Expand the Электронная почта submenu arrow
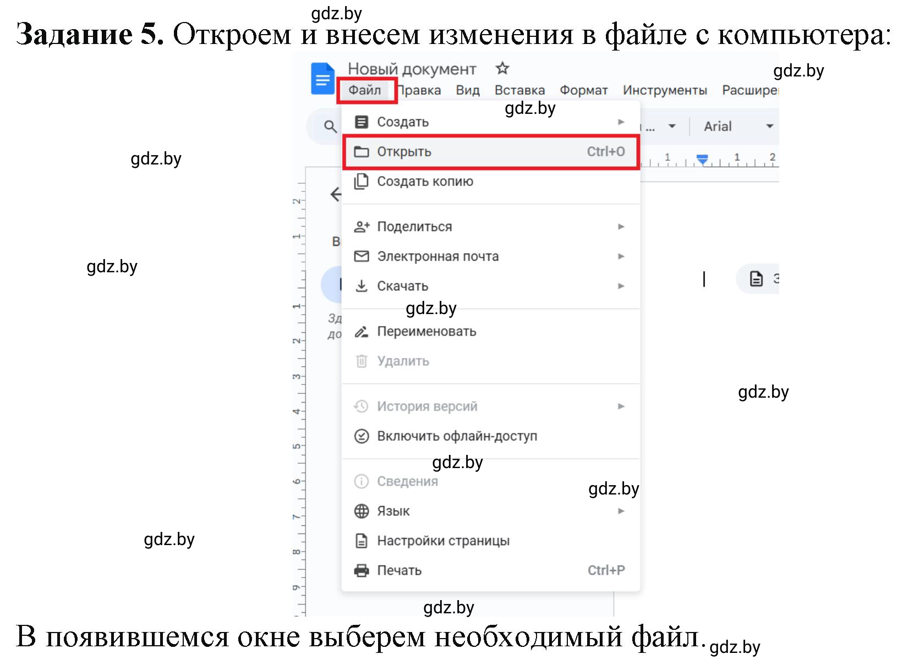Image resolution: width=903 pixels, height=665 pixels. point(621,256)
